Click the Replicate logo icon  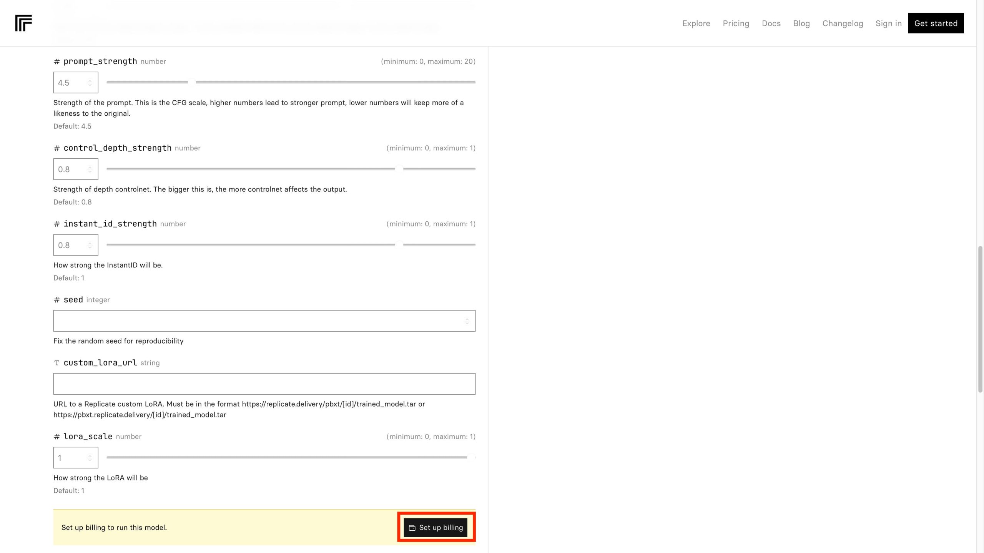(x=23, y=23)
